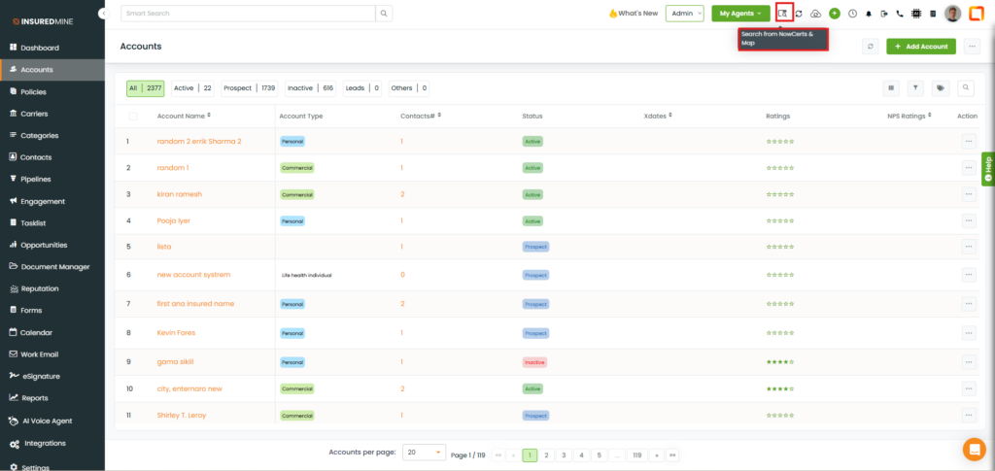Open the notifications bell icon

[x=869, y=14]
